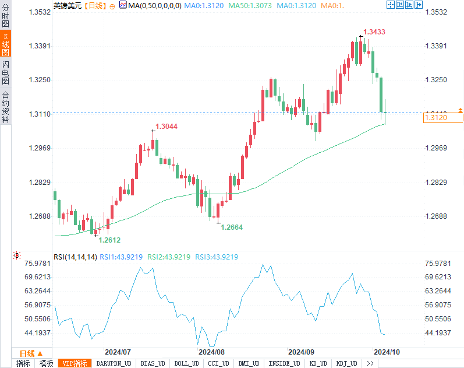
Task: Open the MA indicator chart icon
Action: coord(123,5)
